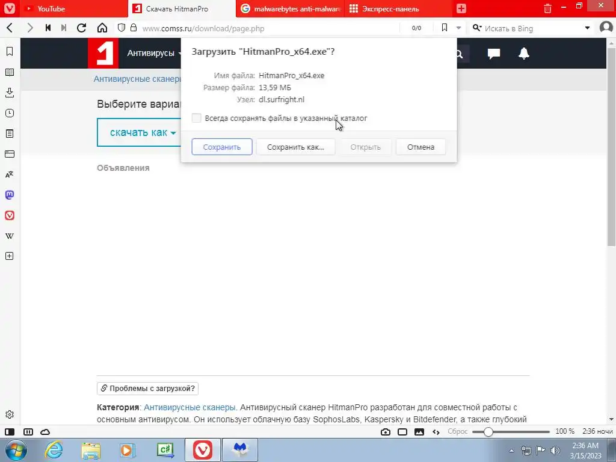Screen dimensions: 616x462
Task: Open the closed tabs trash
Action: (547, 8)
